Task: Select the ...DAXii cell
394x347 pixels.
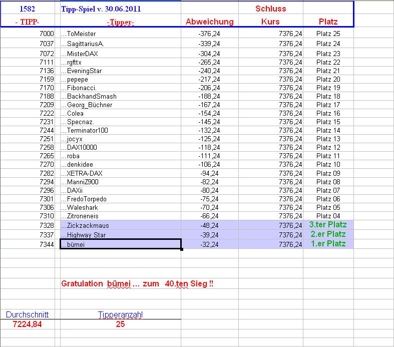Action: tap(120, 190)
